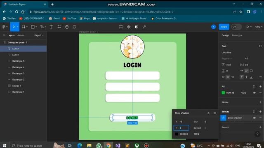Click the green fill color swatch
Viewport: 264px width, 148px height.
[223, 92]
